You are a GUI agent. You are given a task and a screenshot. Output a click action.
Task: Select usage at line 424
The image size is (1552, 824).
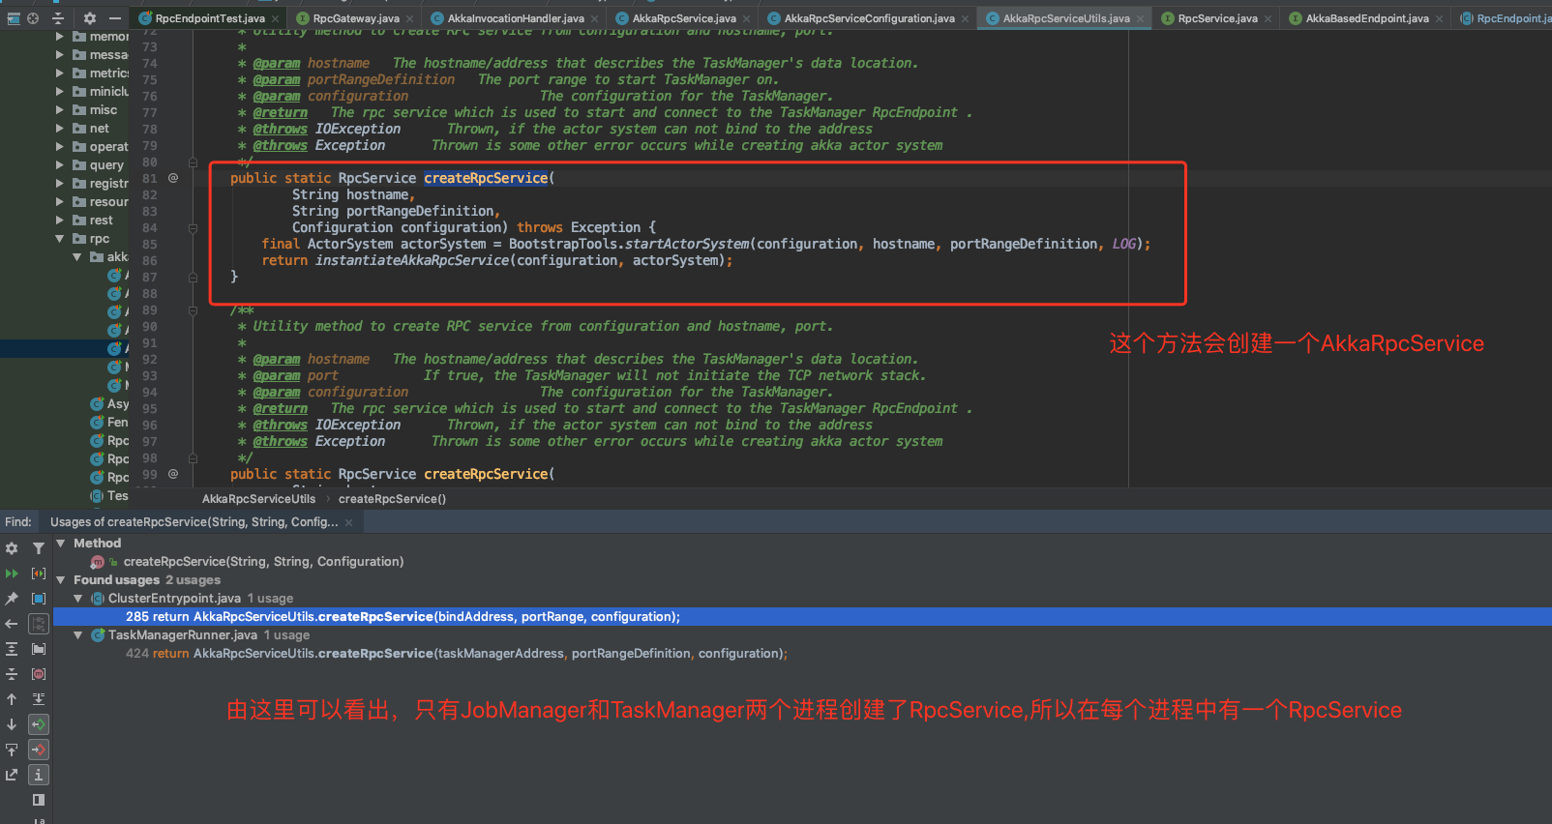coord(802,654)
